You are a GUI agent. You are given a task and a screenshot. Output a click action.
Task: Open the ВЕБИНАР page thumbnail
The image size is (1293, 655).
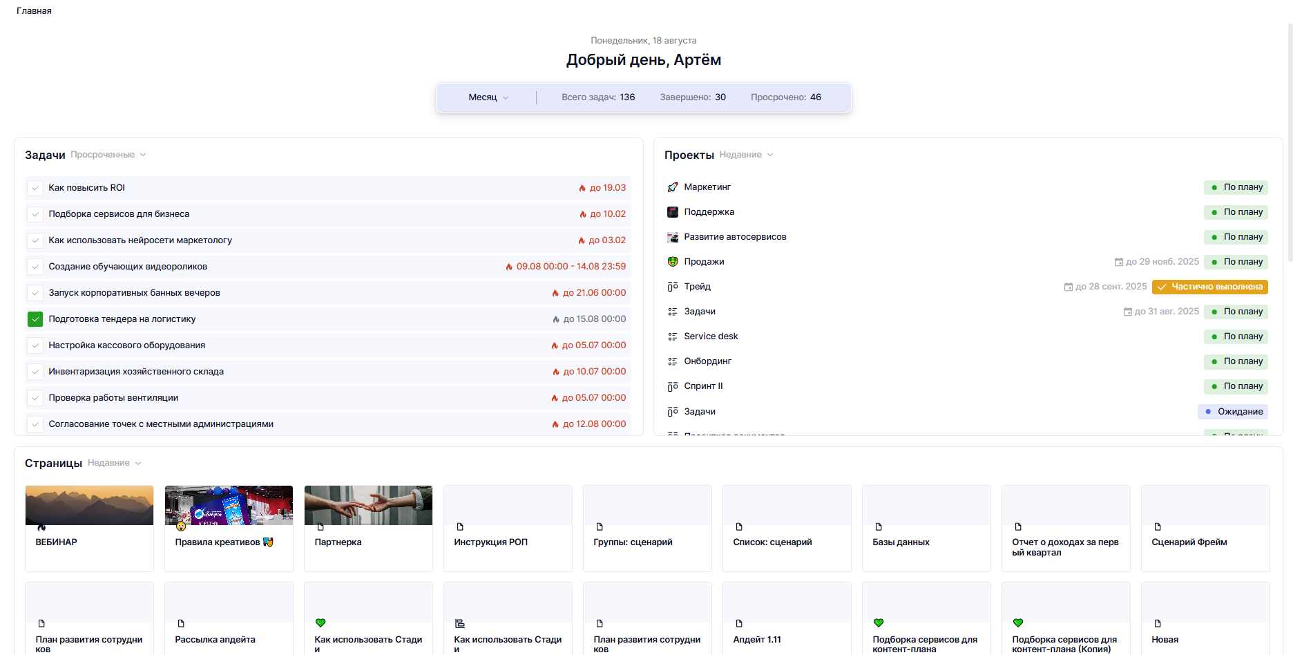89,505
